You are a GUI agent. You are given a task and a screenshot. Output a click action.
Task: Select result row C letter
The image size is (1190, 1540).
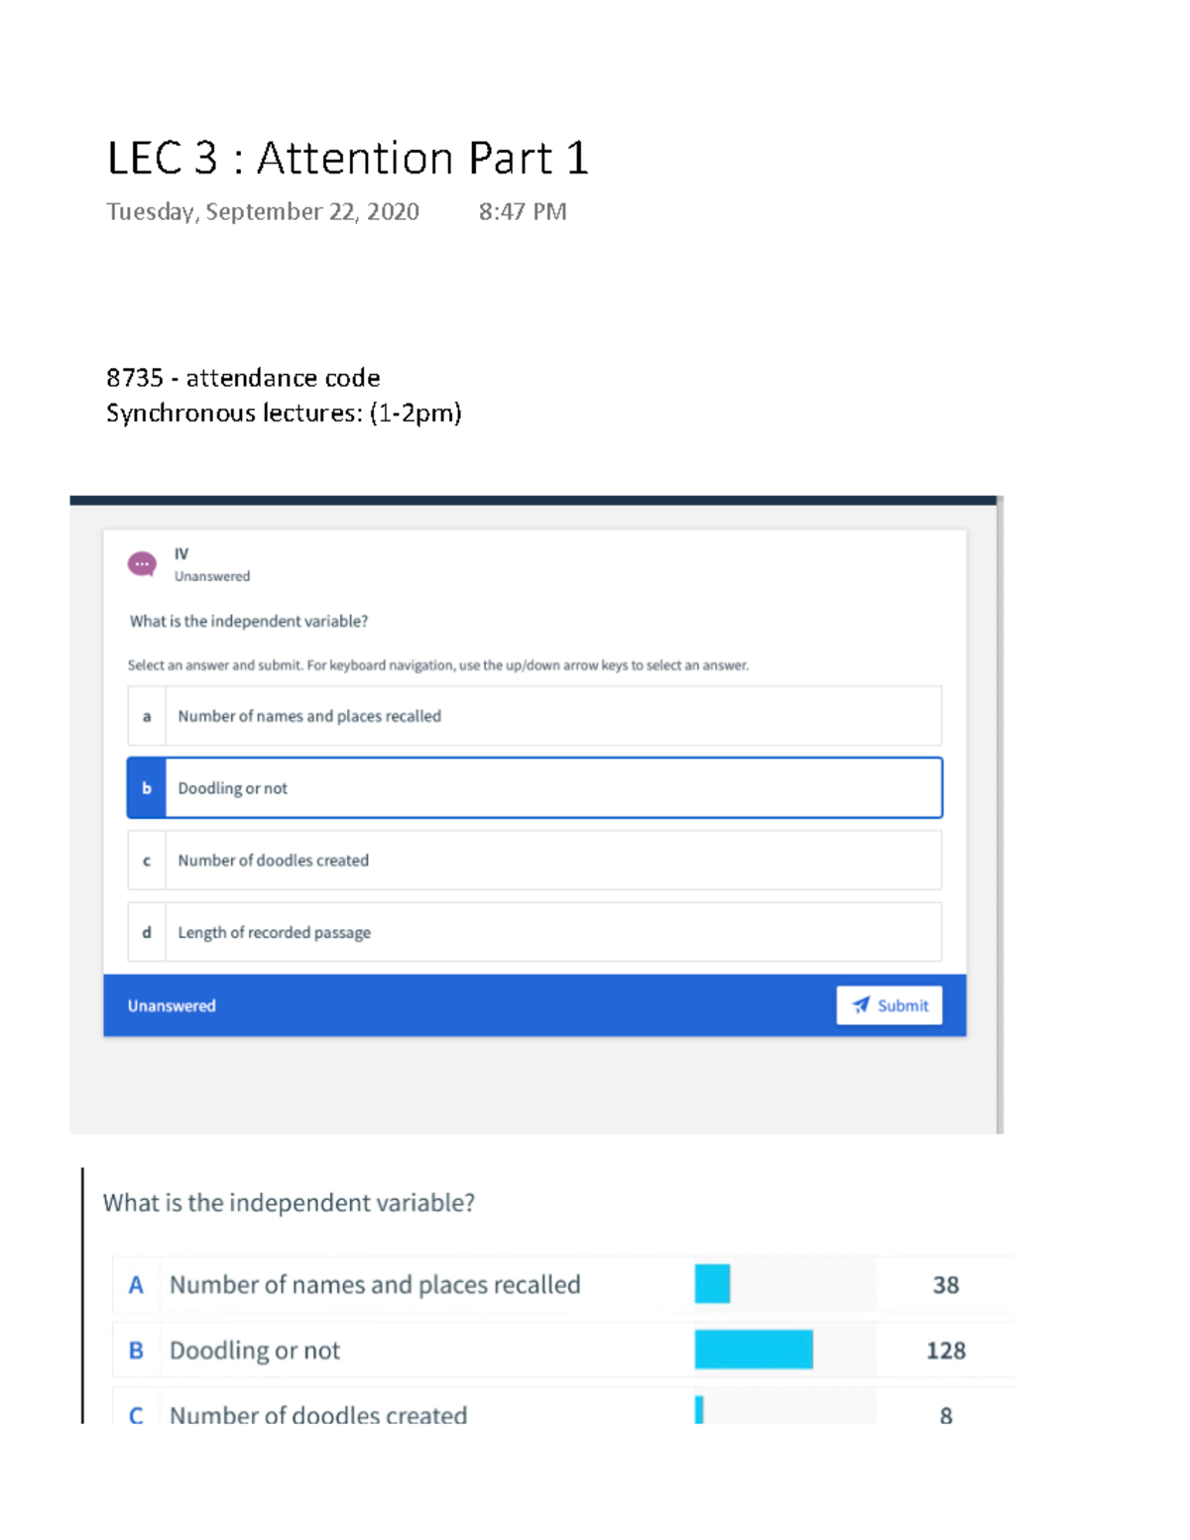[136, 1415]
